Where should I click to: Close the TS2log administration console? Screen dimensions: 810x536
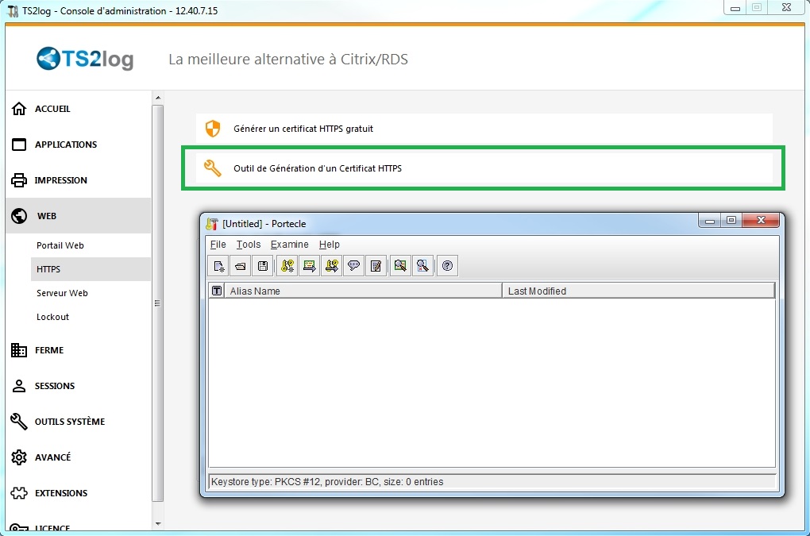(786, 8)
